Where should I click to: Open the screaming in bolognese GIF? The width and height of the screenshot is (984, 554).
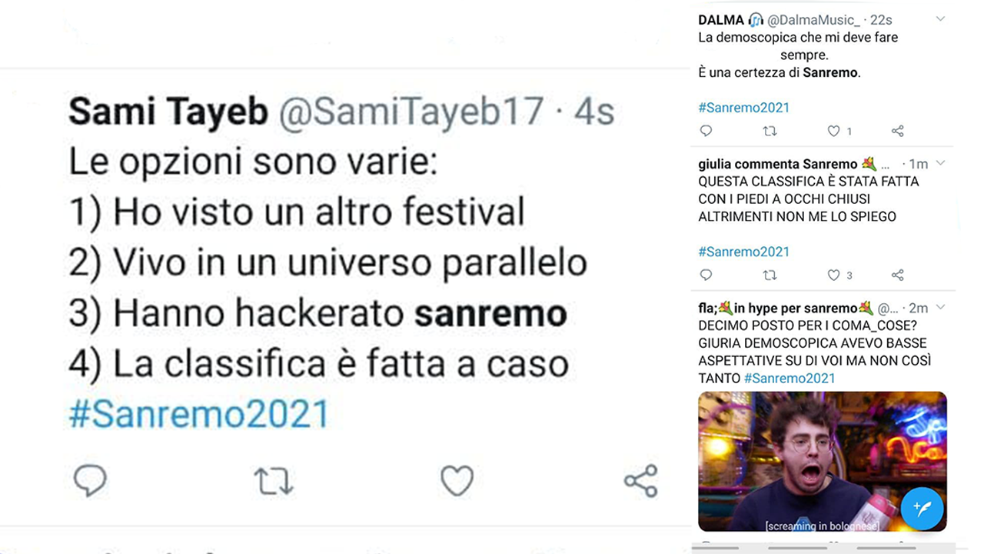[822, 462]
